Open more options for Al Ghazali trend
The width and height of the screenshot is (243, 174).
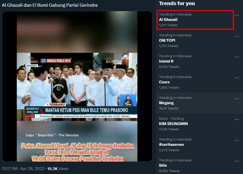[237, 16]
